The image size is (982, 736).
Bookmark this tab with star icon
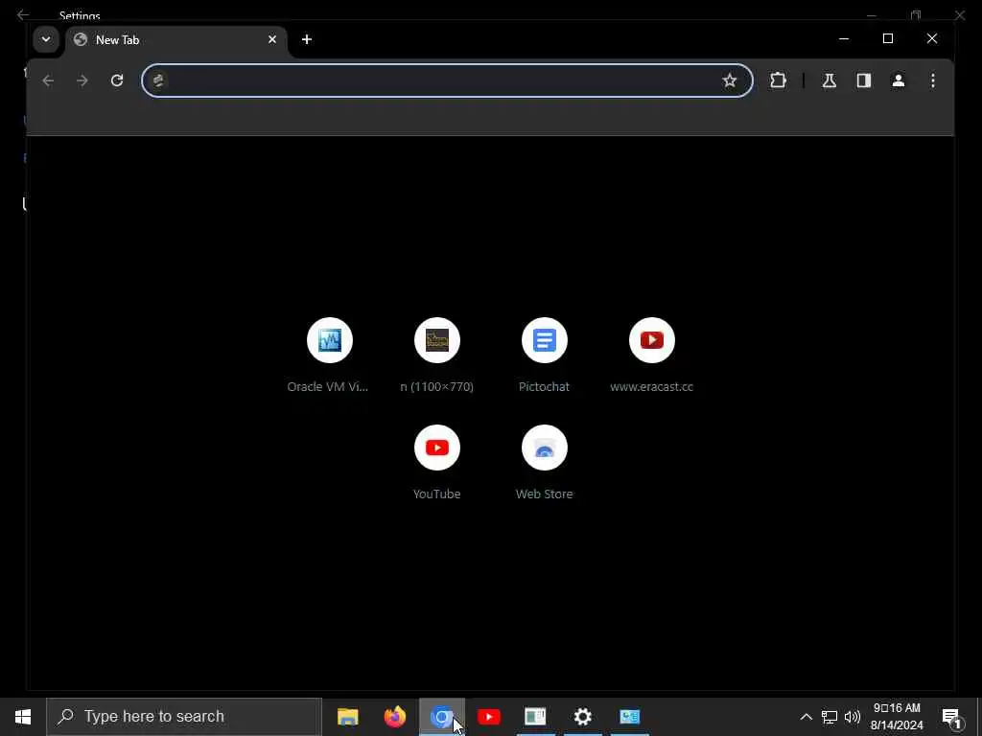729,80
